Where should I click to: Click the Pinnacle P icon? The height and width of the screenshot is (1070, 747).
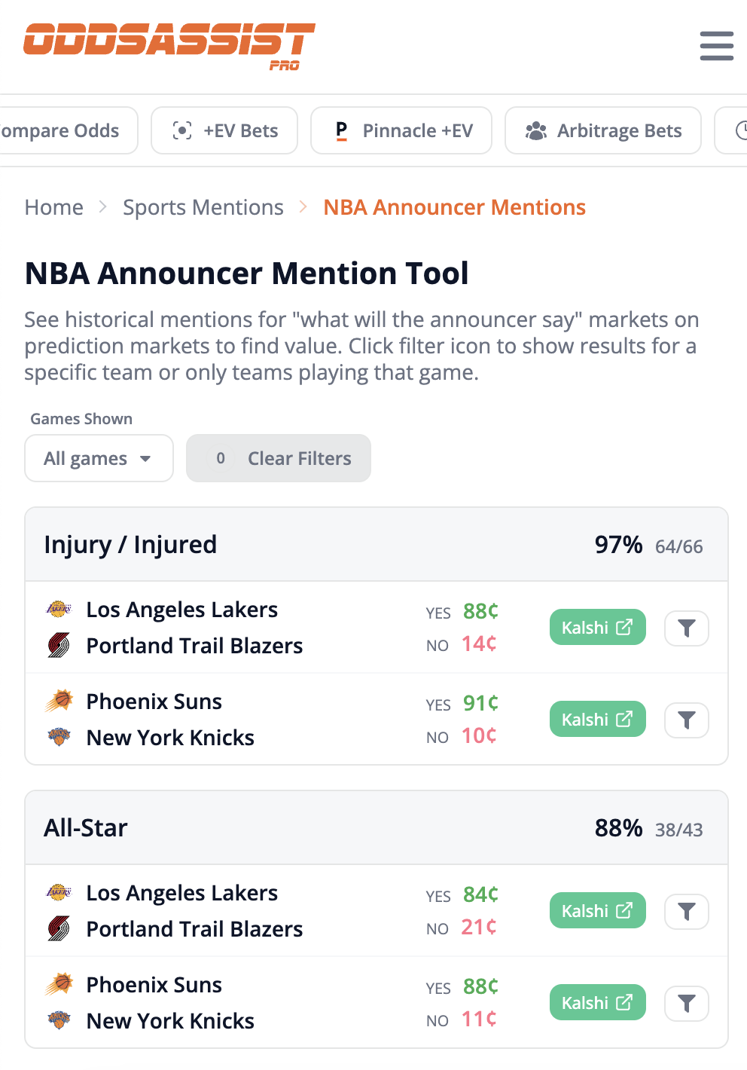coord(340,130)
